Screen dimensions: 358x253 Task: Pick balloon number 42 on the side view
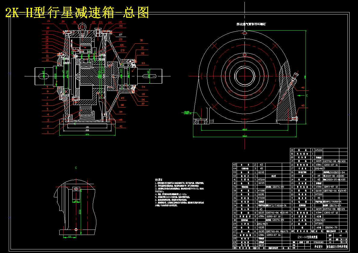coord(303,88)
